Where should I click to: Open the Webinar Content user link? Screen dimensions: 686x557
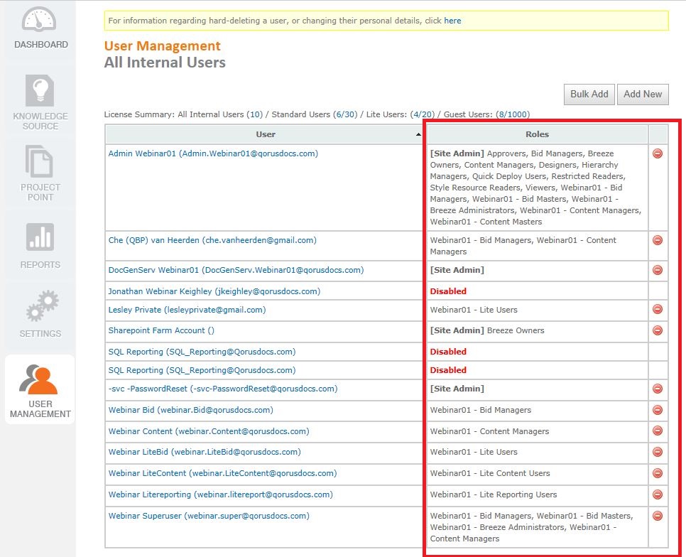(x=209, y=431)
